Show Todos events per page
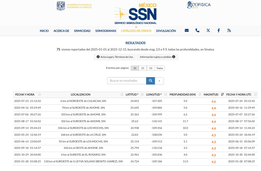The image size is (261, 171). tap(160, 68)
